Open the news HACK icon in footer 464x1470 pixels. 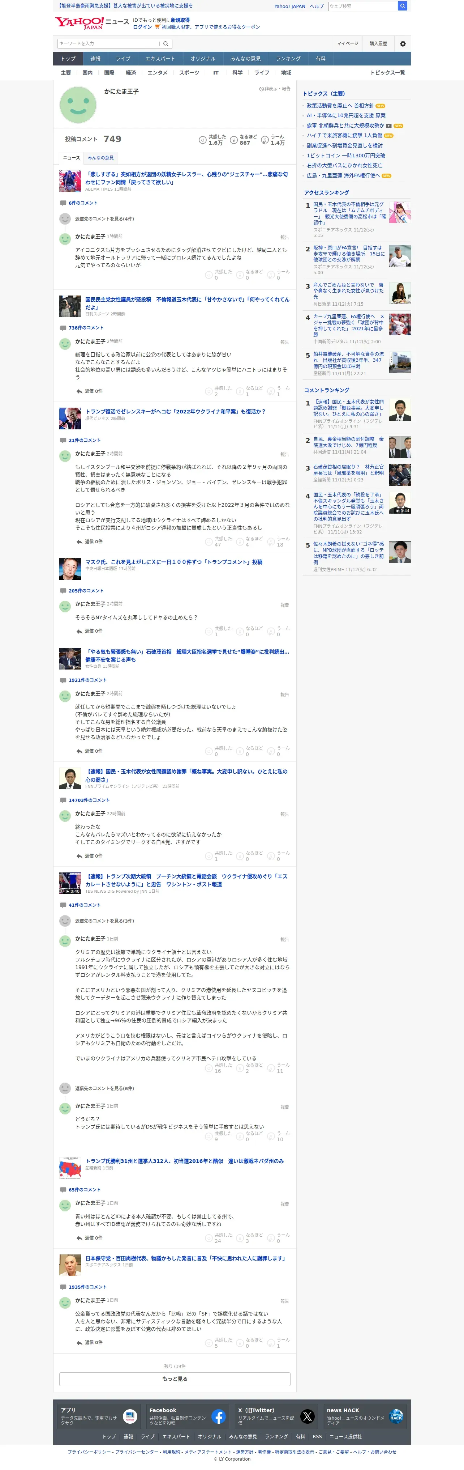pyautogui.click(x=396, y=1416)
